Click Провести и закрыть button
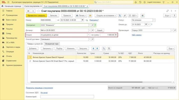The height and width of the screenshot is (100, 179). (36, 15)
